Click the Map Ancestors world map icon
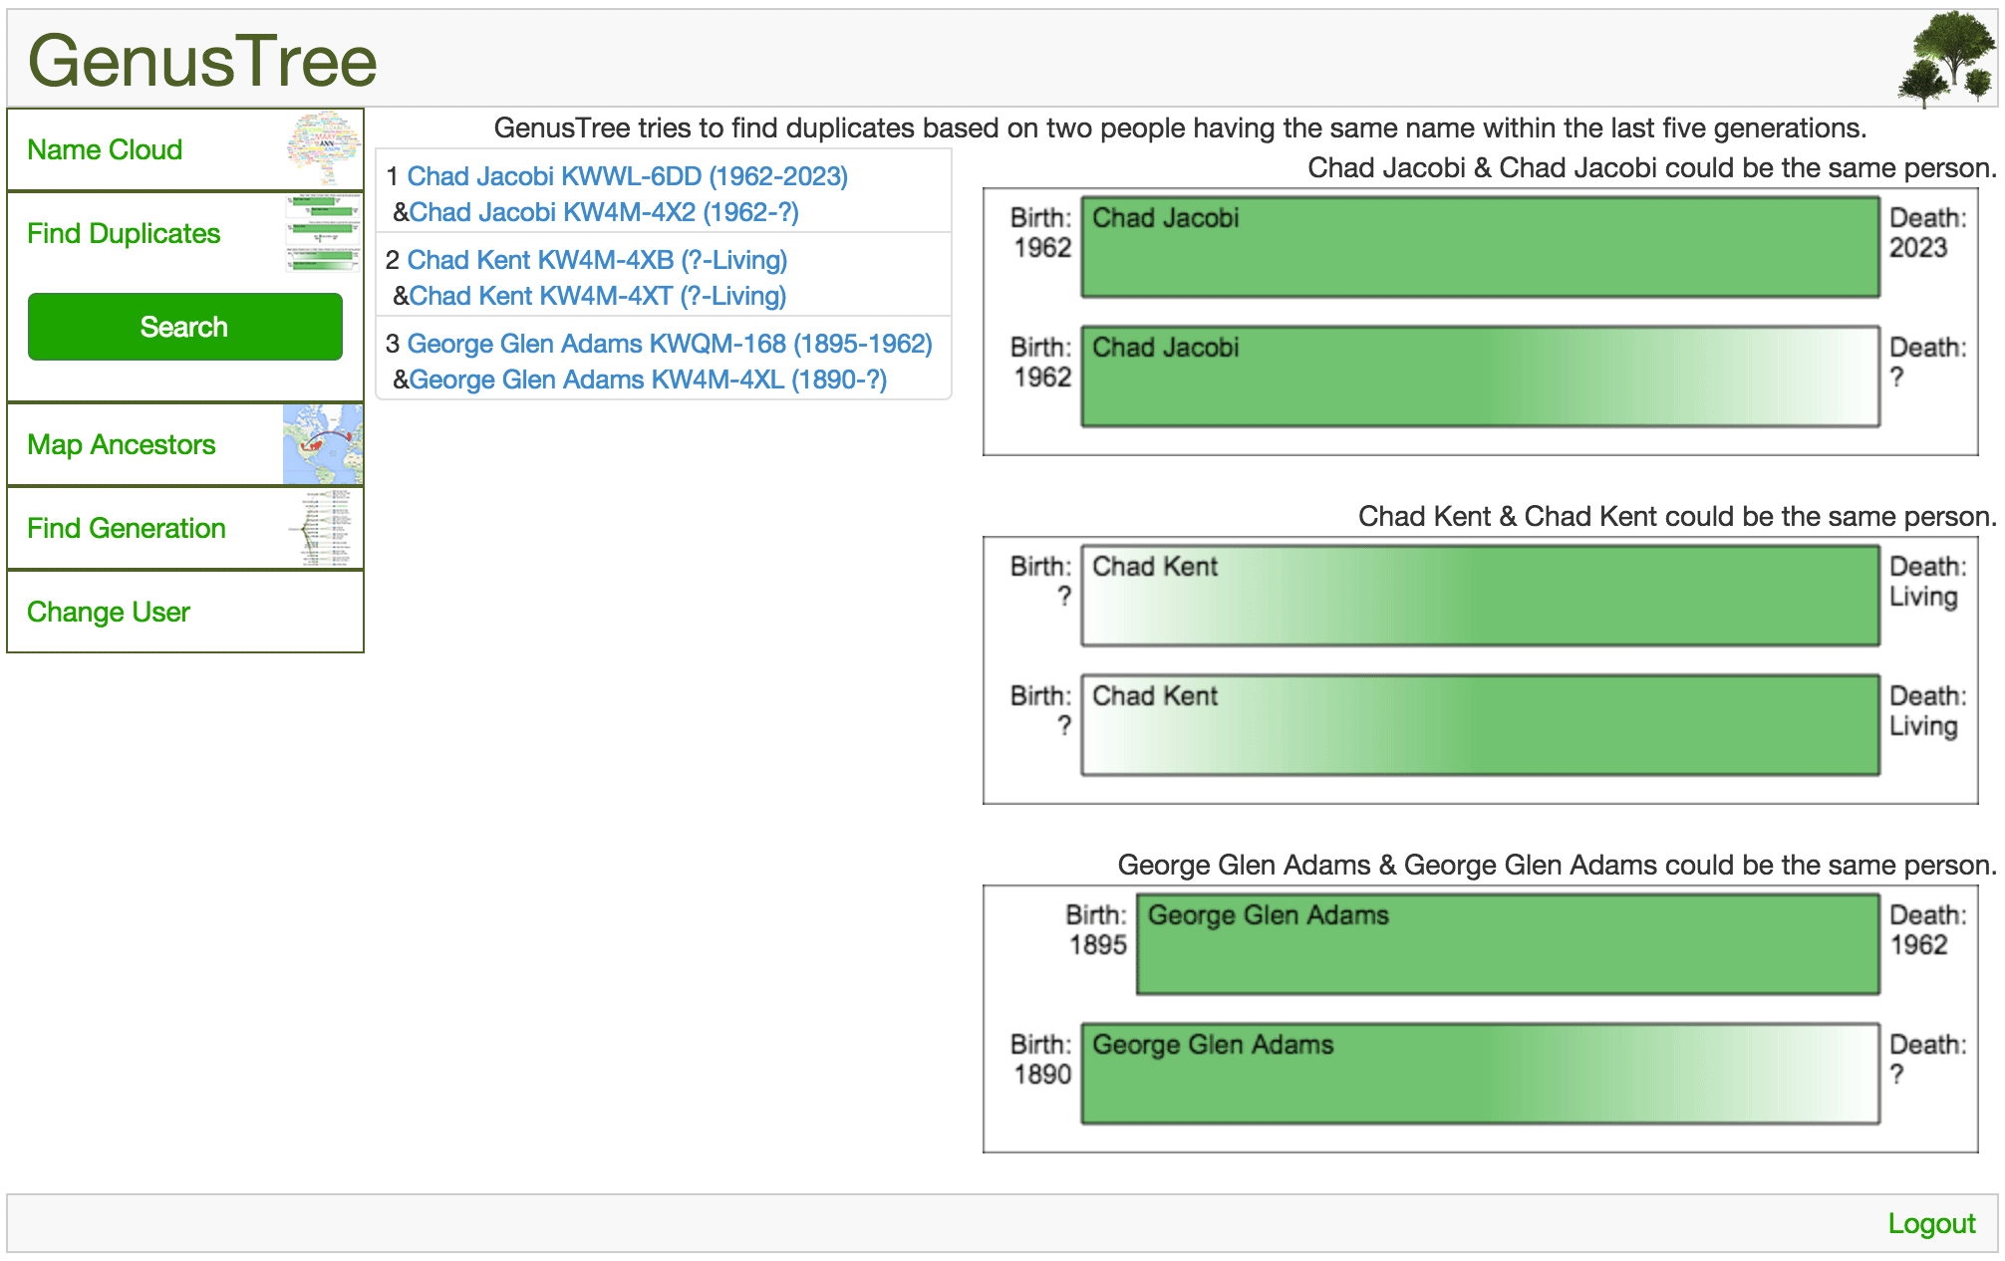The height and width of the screenshot is (1261, 2005). [x=323, y=444]
